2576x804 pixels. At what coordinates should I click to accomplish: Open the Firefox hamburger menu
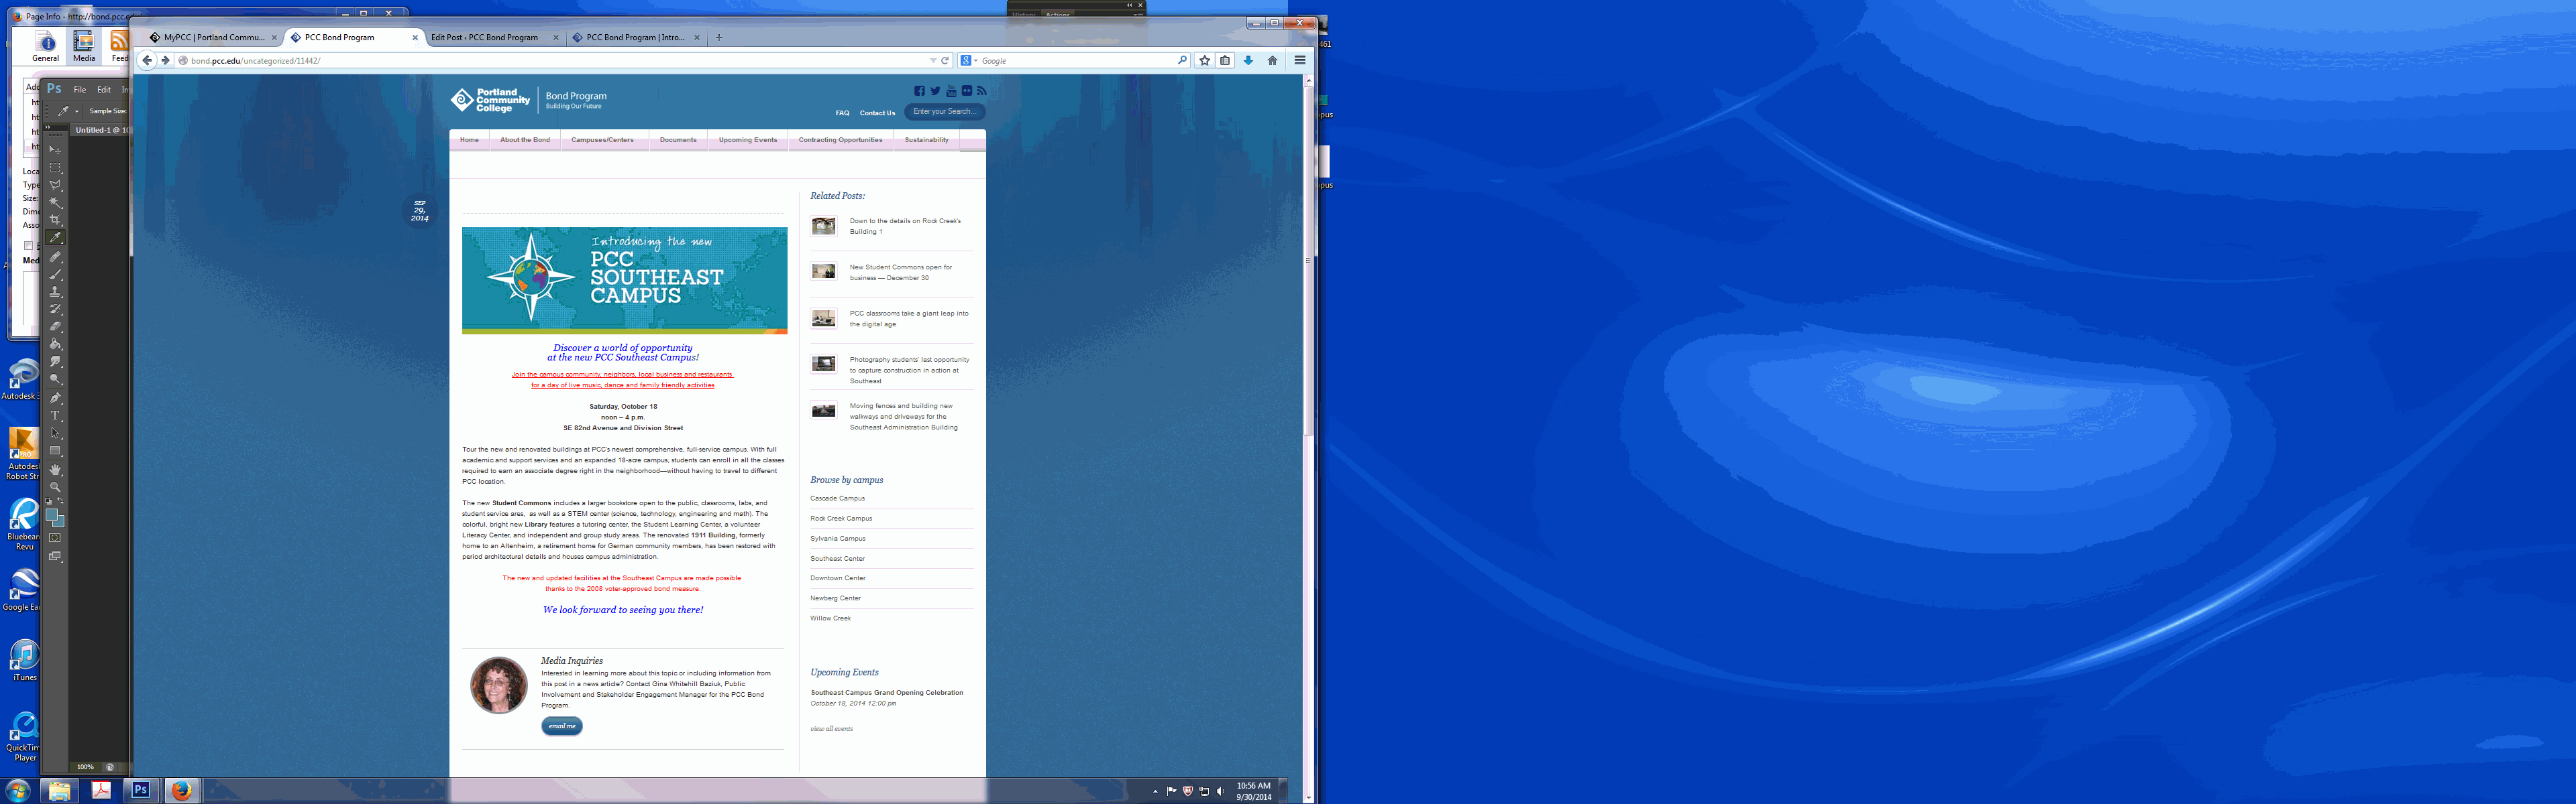[x=1299, y=60]
